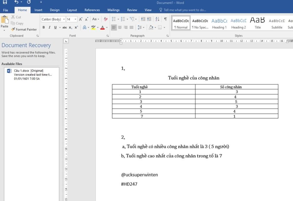Toggle Show/Hide paragraph marks
The image size is (293, 201).
(x=166, y=19)
